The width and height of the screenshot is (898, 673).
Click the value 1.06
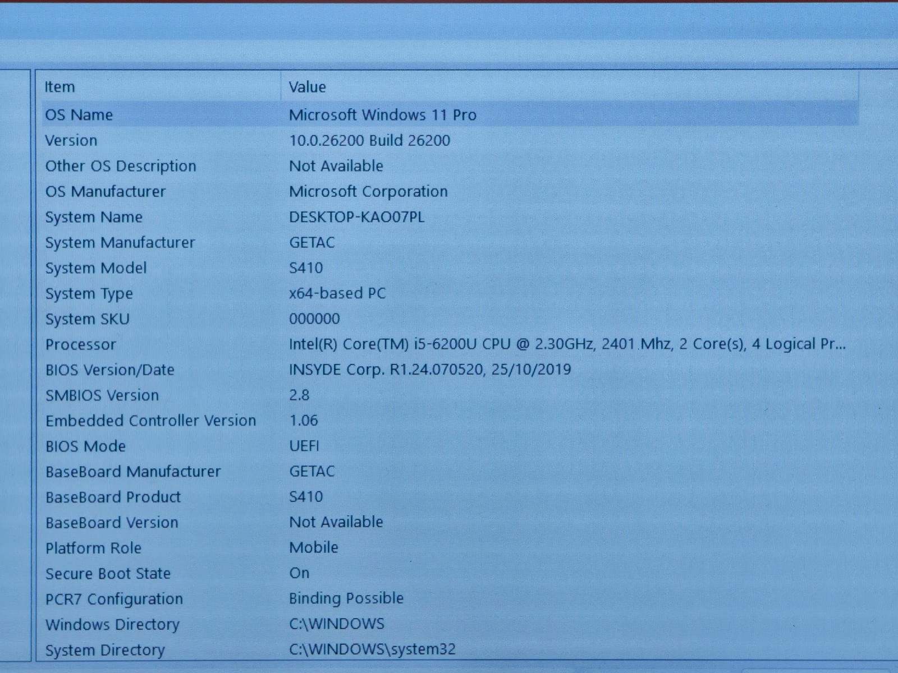[x=304, y=421]
